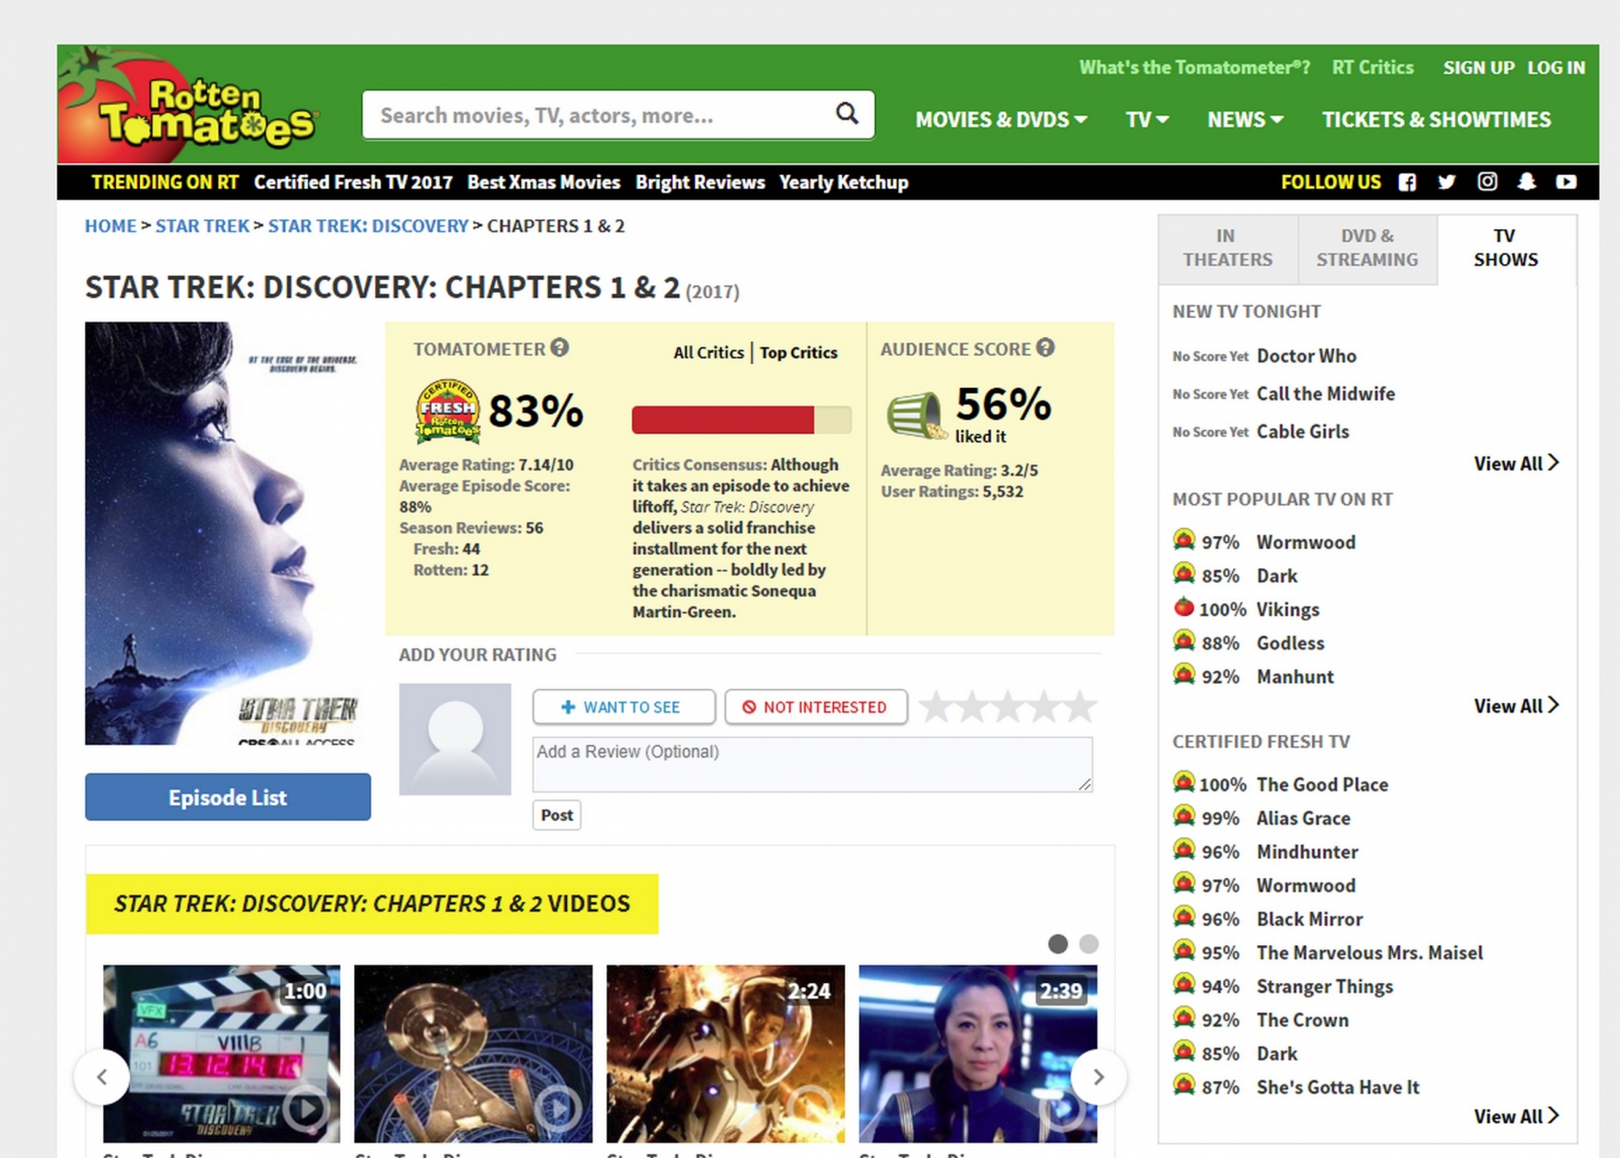Open the Twitter follow icon

[1447, 182]
